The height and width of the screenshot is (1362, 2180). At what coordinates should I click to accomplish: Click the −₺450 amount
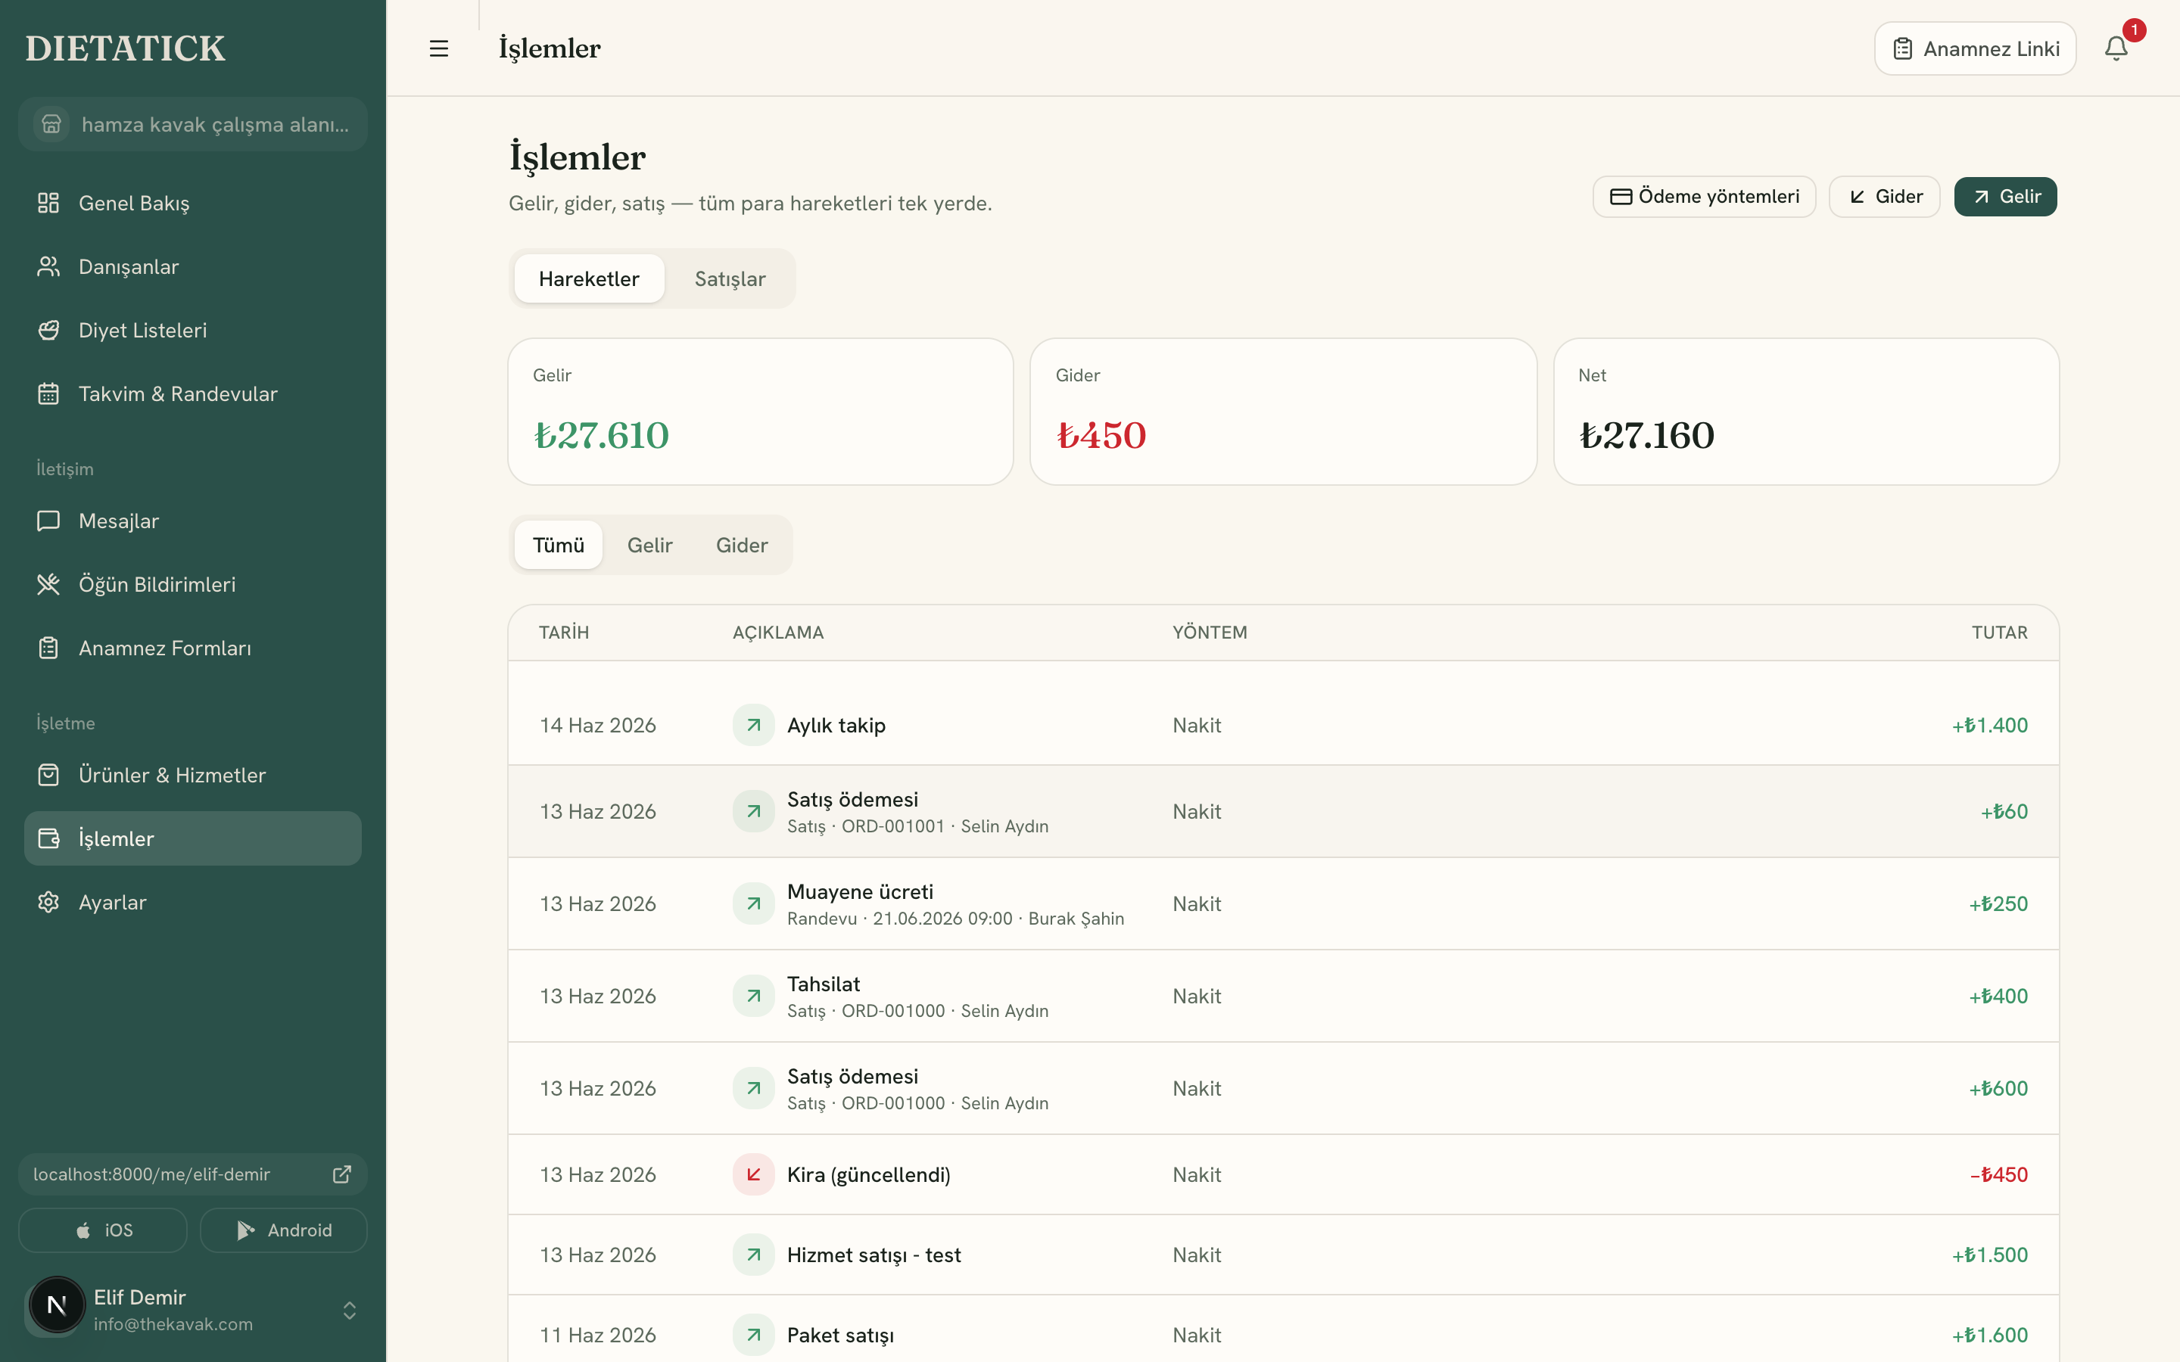[x=1998, y=1174]
